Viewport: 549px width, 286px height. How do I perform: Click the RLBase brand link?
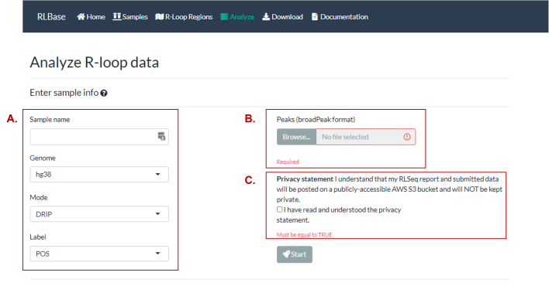tap(51, 17)
